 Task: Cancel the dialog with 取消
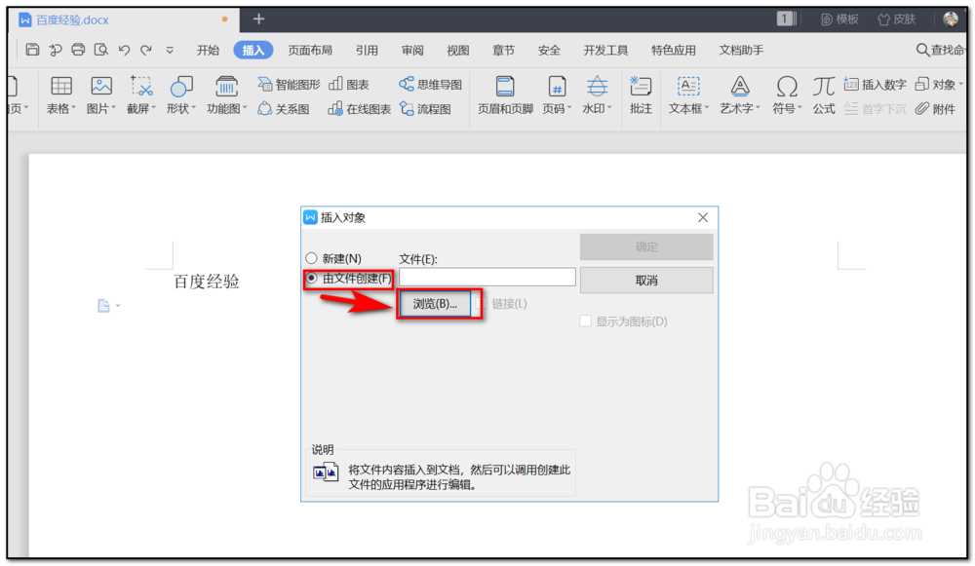click(645, 280)
